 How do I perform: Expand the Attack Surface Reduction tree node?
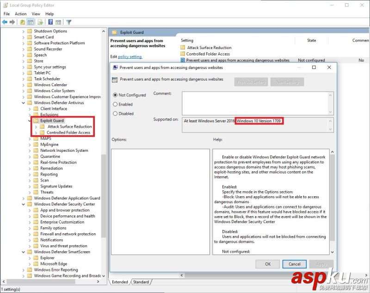tap(36, 127)
